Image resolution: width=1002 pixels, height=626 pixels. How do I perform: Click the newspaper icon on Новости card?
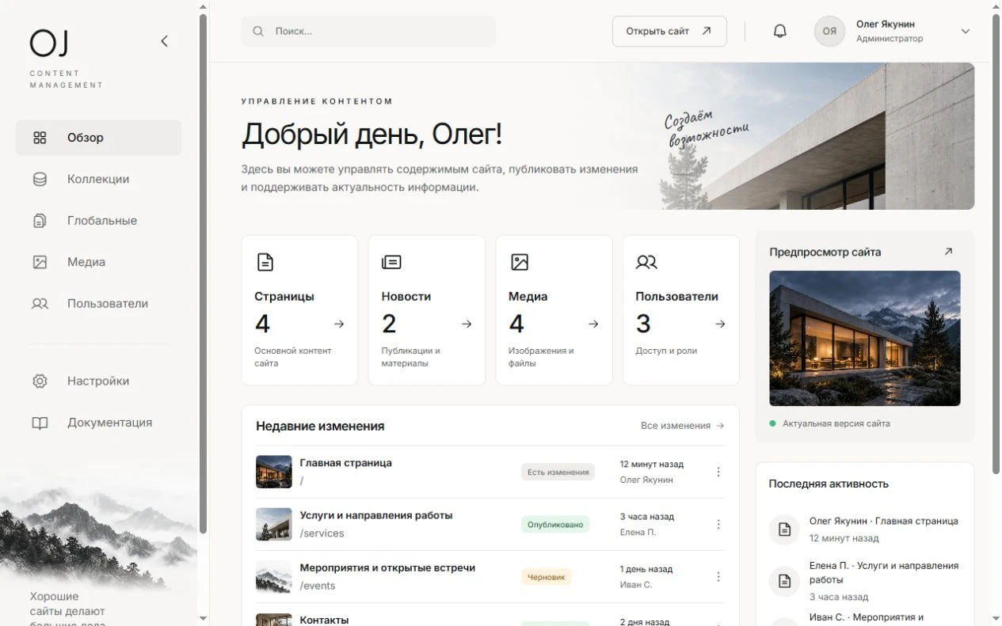tap(391, 262)
